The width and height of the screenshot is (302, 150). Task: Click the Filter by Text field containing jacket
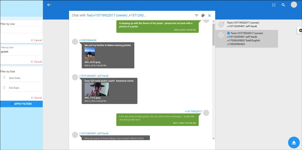coord(21,52)
